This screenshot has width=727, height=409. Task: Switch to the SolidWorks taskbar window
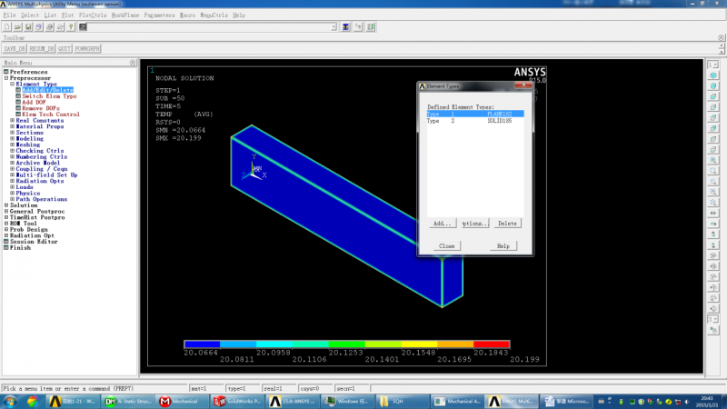click(x=238, y=401)
